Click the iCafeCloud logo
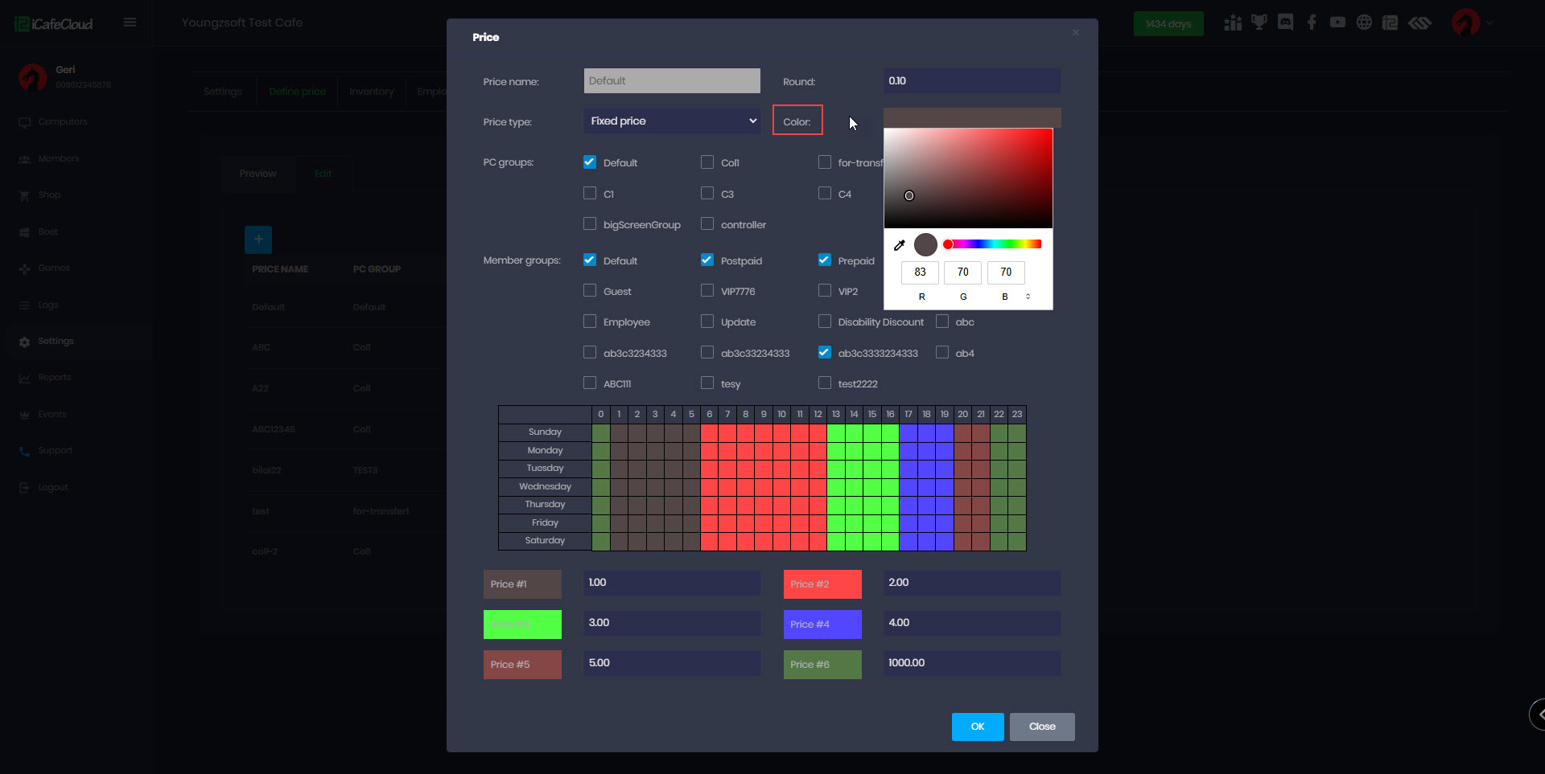Image resolution: width=1545 pixels, height=774 pixels. 54,24
